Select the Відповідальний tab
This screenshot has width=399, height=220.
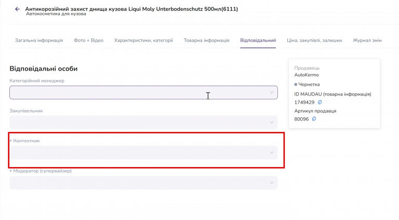pos(258,40)
